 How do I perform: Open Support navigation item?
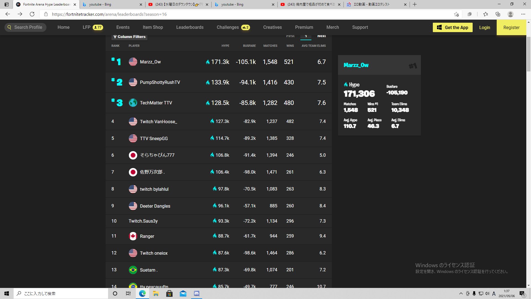click(x=360, y=27)
